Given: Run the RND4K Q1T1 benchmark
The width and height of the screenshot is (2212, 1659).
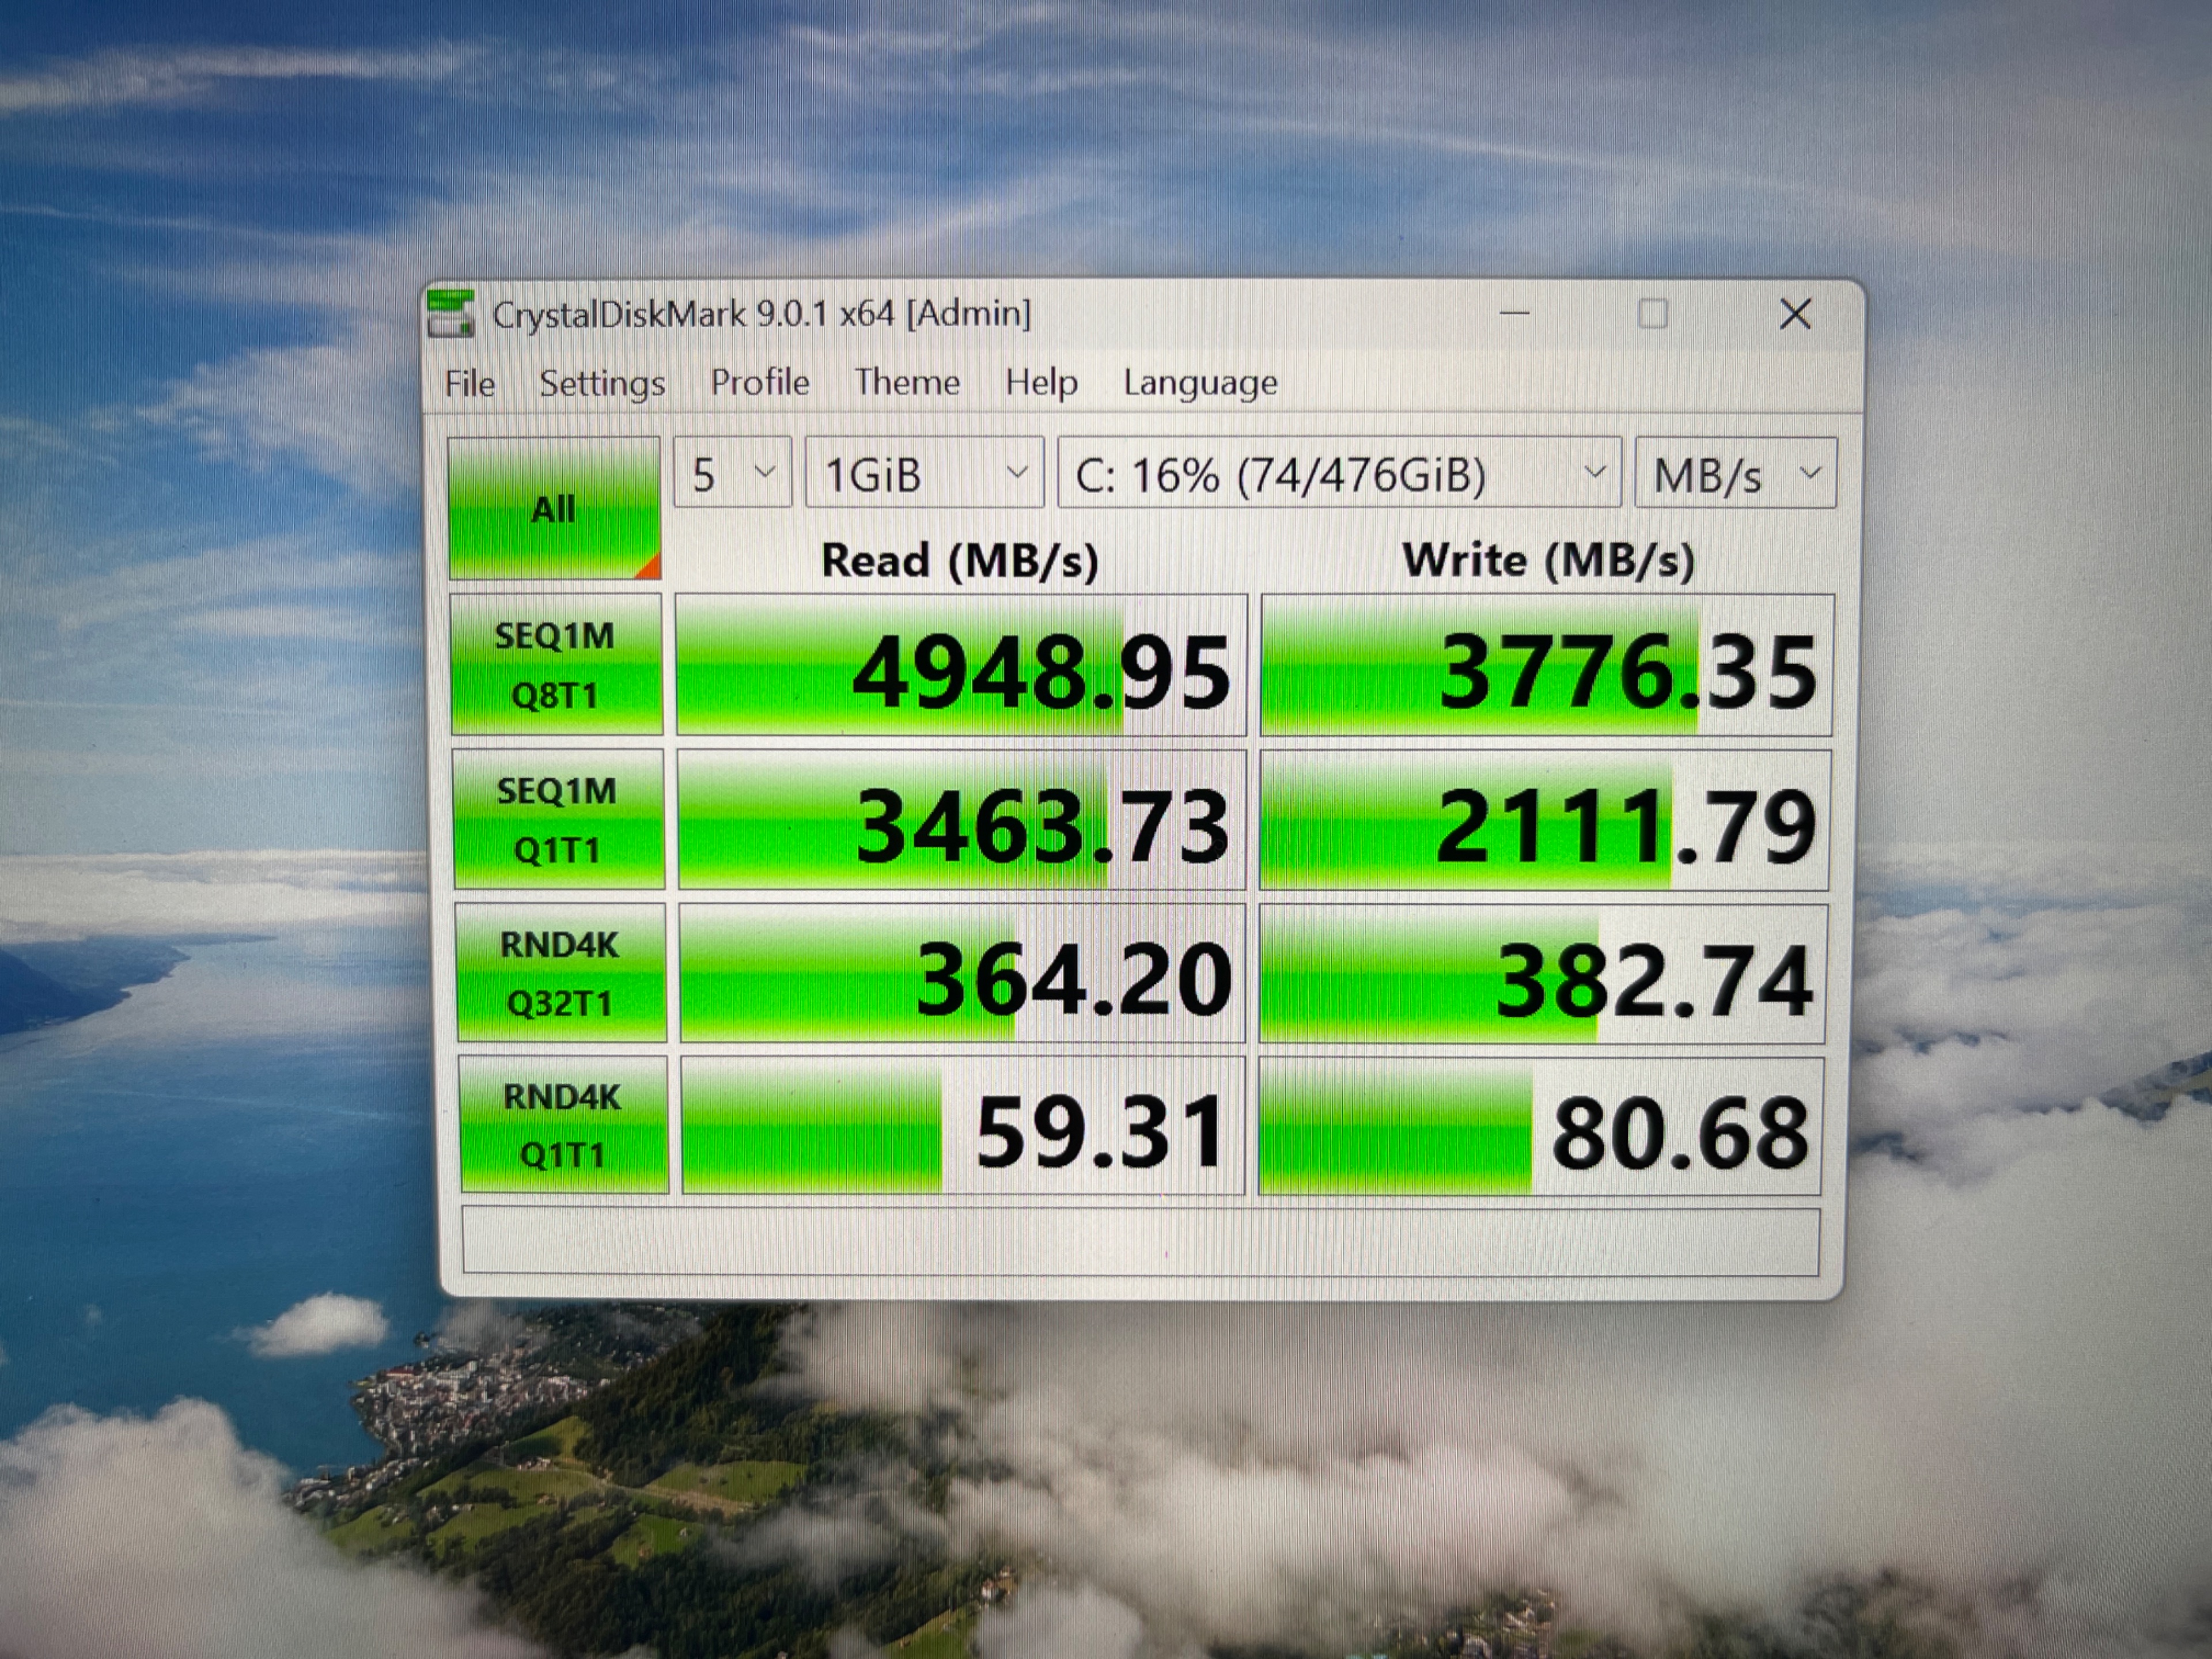Looking at the screenshot, I should [x=563, y=1125].
